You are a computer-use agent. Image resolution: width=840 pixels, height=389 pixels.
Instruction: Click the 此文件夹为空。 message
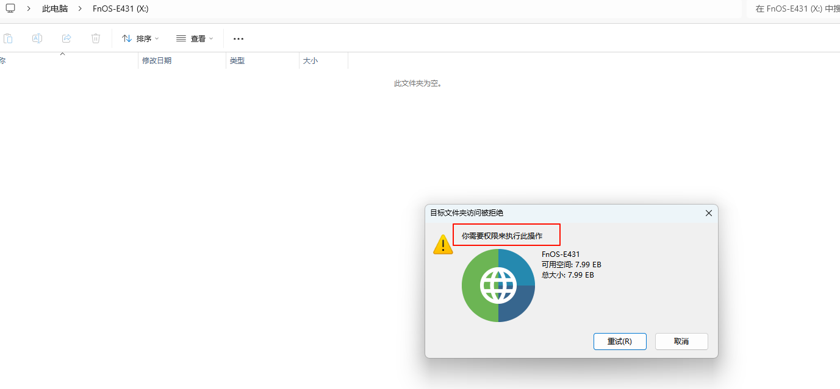[x=418, y=83]
